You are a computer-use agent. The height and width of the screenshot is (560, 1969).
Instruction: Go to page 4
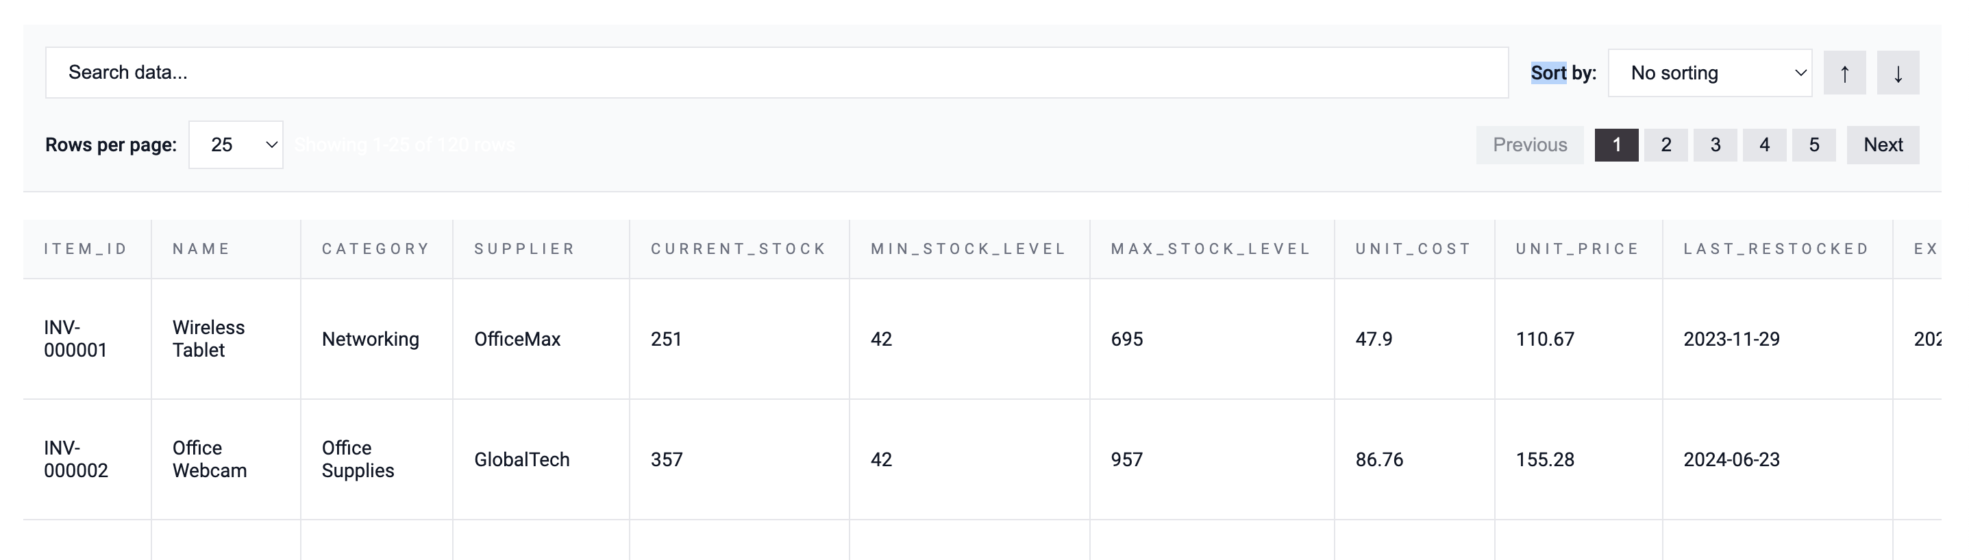pos(1764,145)
